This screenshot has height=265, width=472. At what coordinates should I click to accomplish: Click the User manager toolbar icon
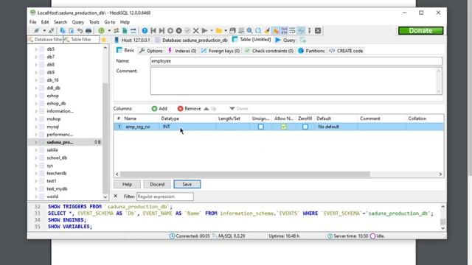pos(117,31)
